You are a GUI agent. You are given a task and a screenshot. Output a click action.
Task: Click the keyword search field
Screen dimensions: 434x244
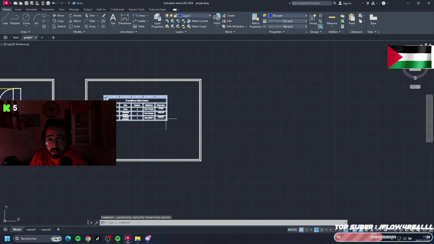pos(311,3)
